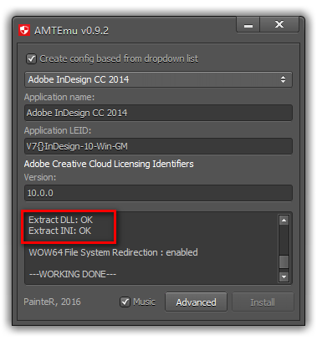The height and width of the screenshot is (340, 317).
Task: Click the WOW64 File System Redirection line
Action: (114, 252)
